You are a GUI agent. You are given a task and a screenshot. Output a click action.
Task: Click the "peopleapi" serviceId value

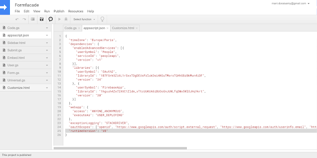click(109, 56)
